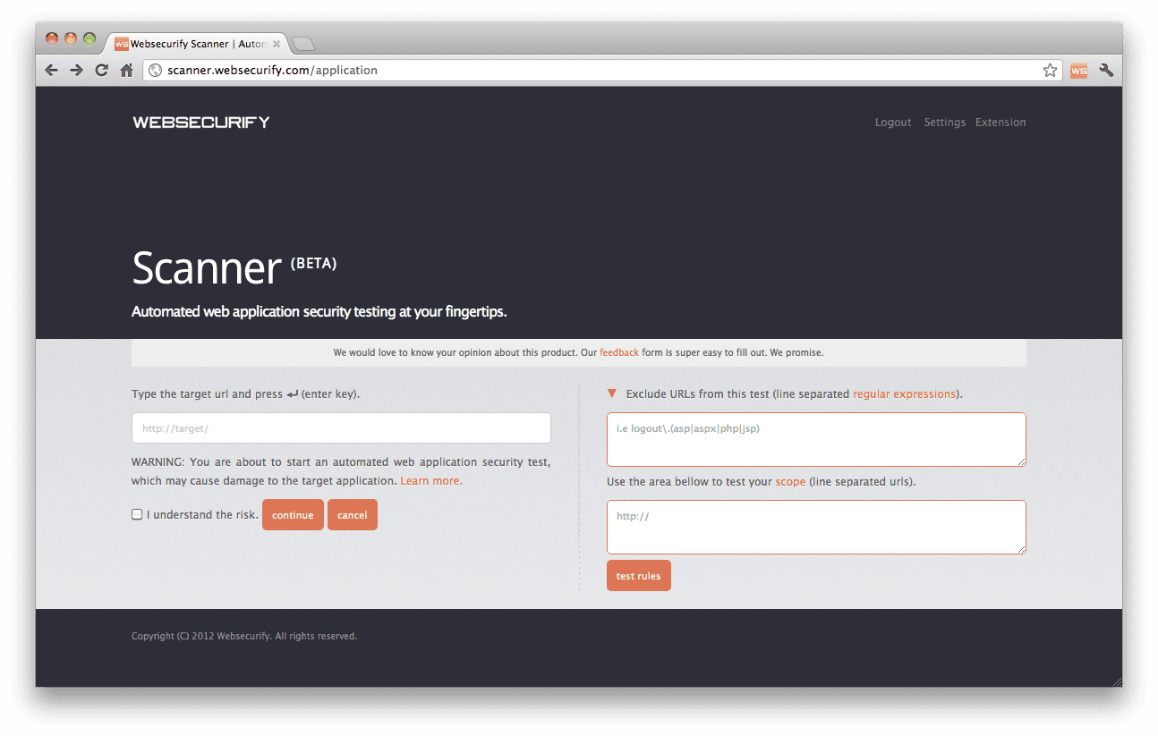Open the browser home page
This screenshot has height=736, width=1158.
[x=127, y=70]
